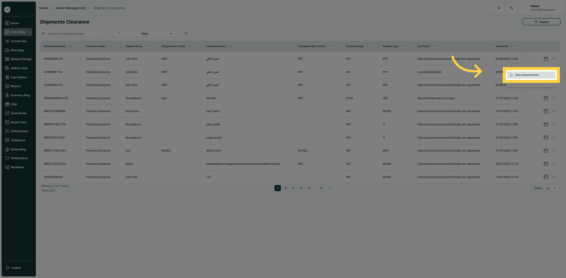Open the Filter dropdown
Screen dimensions: 566x278
(145, 34)
